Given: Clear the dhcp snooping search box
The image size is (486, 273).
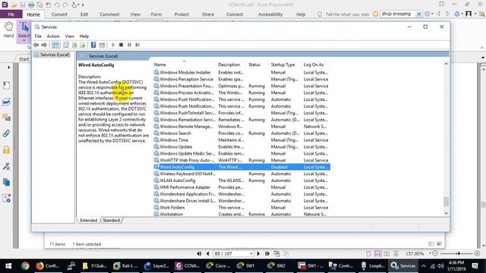Looking at the screenshot, I should coord(418,14).
